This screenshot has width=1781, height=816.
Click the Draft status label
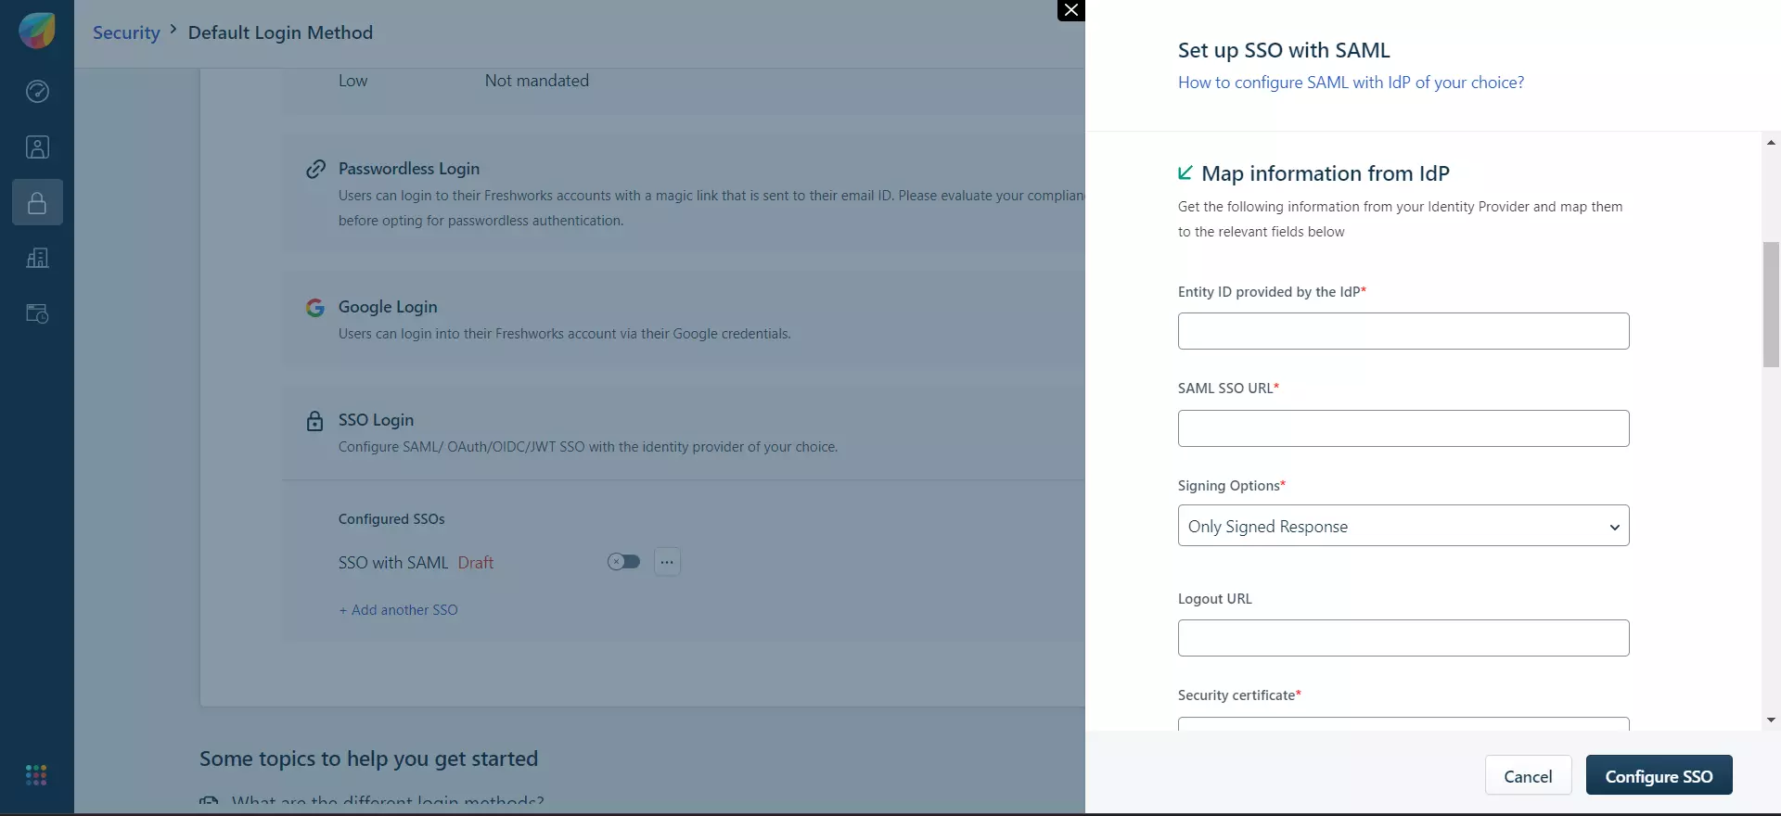pyautogui.click(x=476, y=563)
